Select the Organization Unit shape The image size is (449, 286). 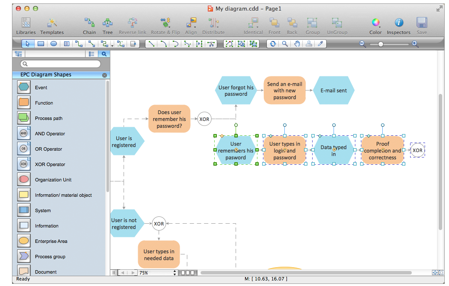pyautogui.click(x=24, y=180)
